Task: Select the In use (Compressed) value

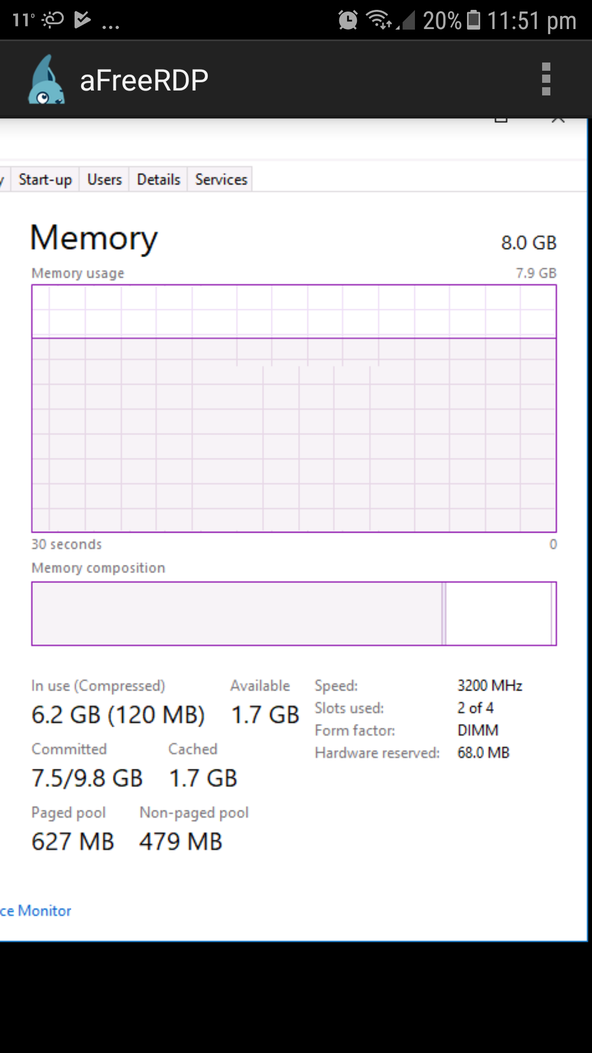Action: pos(118,714)
